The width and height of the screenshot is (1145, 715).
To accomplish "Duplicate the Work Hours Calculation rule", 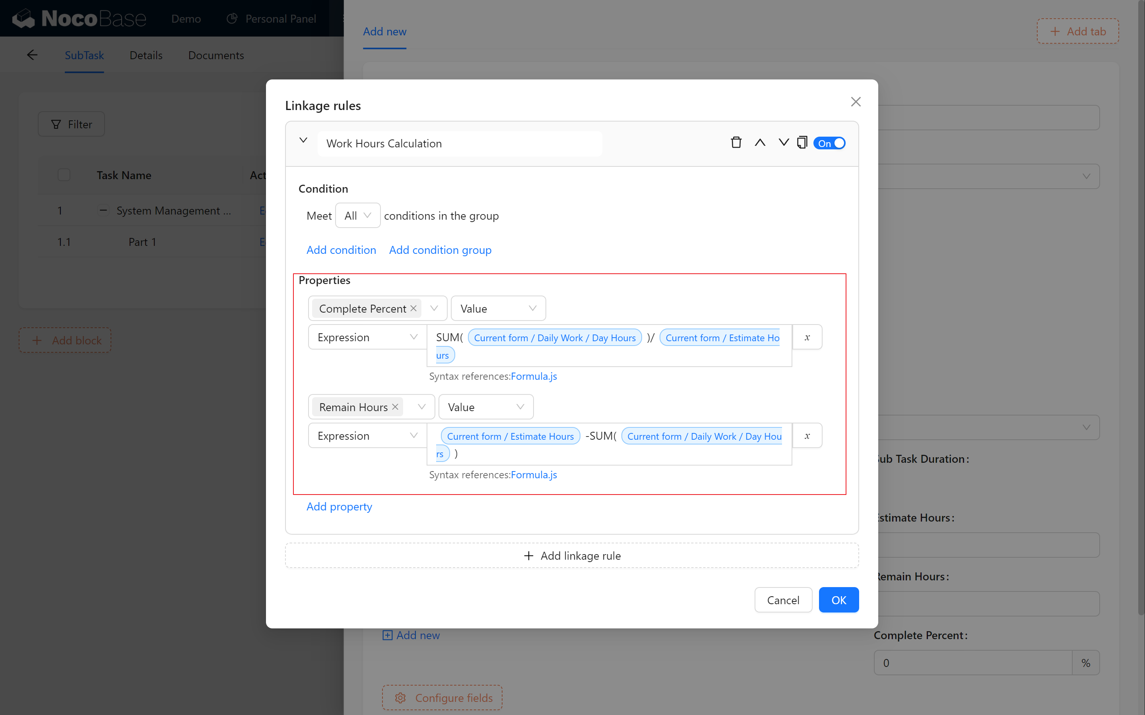I will [802, 143].
